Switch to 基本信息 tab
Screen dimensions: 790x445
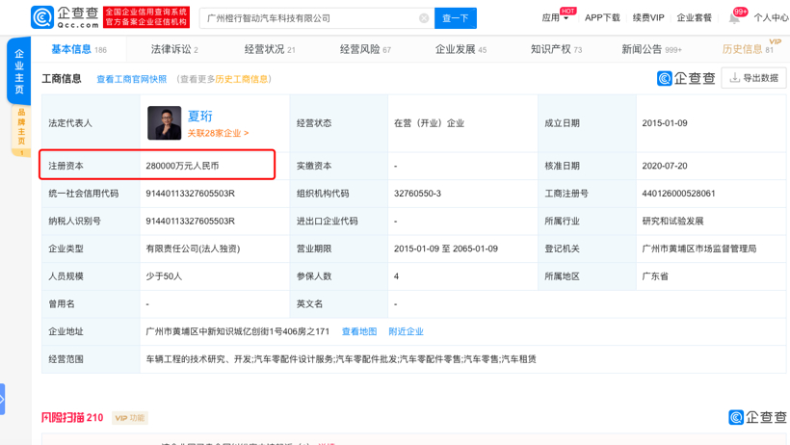coord(79,49)
